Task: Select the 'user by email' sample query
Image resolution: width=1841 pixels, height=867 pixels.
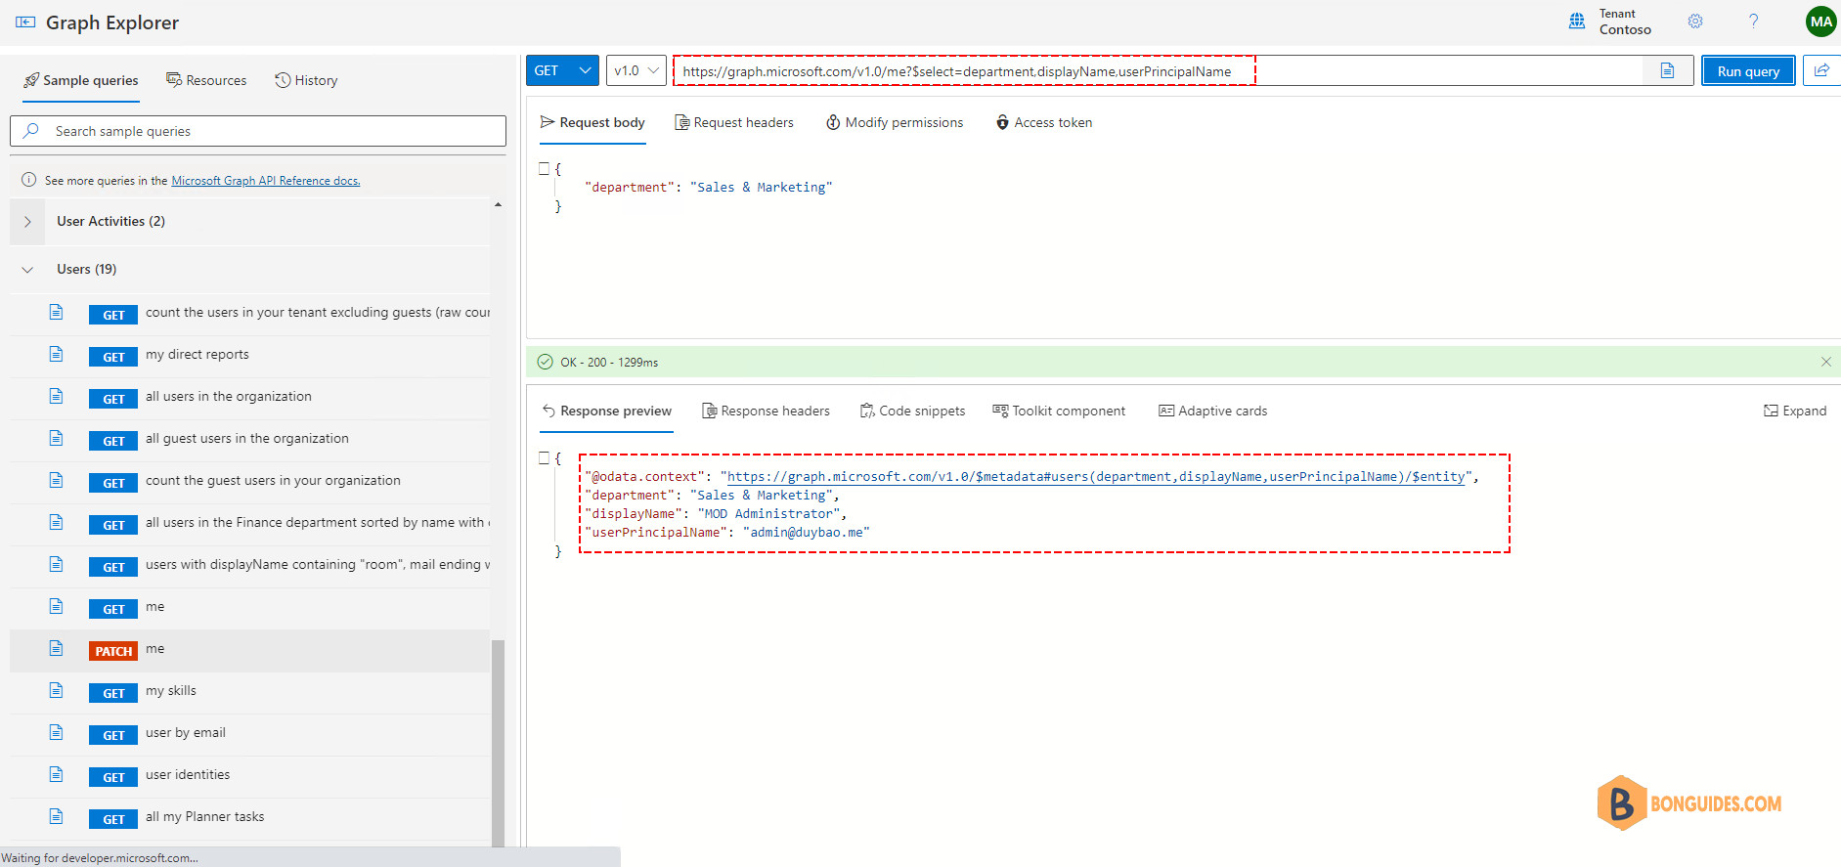Action: point(186,732)
